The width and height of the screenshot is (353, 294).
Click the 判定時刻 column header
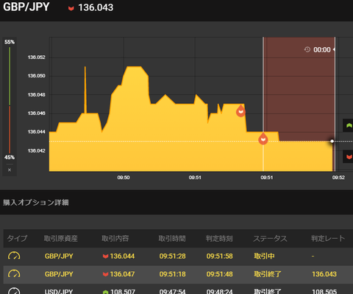coord(219,238)
